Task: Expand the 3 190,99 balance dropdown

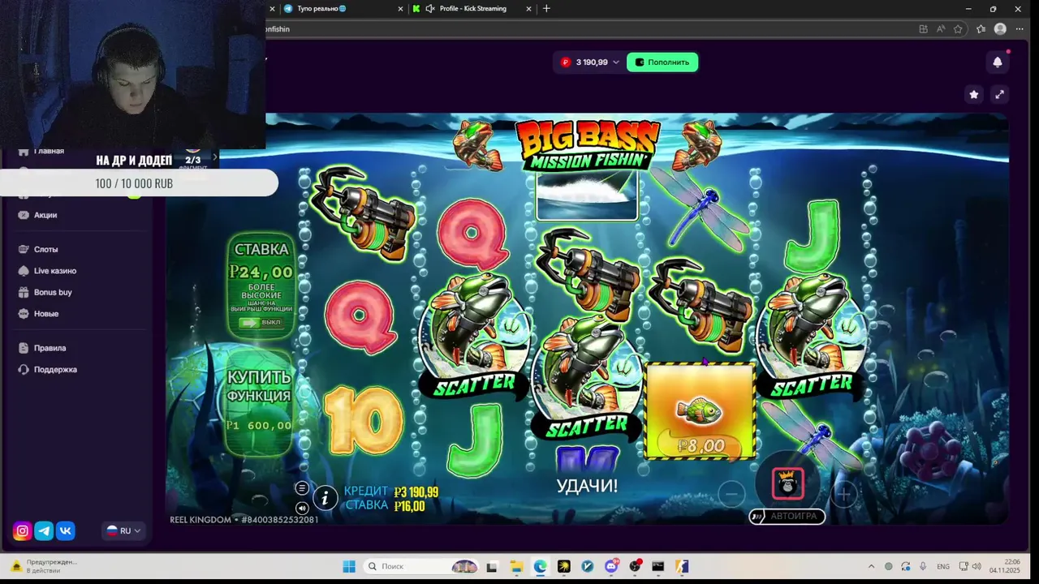Action: 590,62
